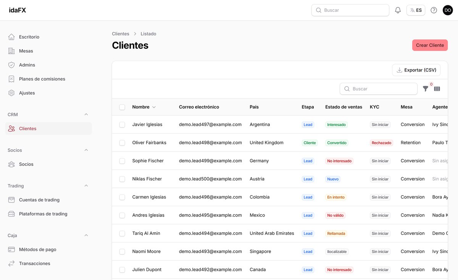Click the Correo electrónico column header
The image size is (458, 280).
pyautogui.click(x=199, y=107)
